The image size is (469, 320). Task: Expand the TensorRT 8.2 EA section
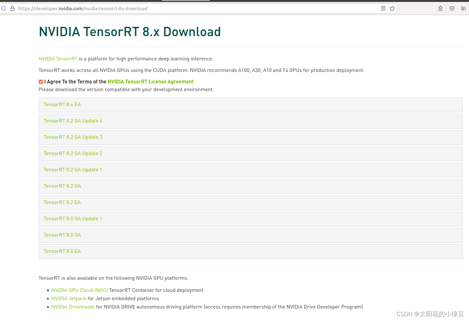coord(251,203)
